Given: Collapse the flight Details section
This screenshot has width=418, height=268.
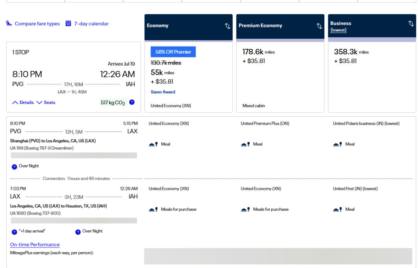Looking at the screenshot, I should coord(23,102).
